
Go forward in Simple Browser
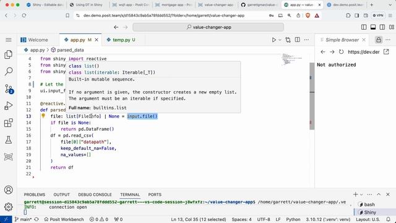332,52
